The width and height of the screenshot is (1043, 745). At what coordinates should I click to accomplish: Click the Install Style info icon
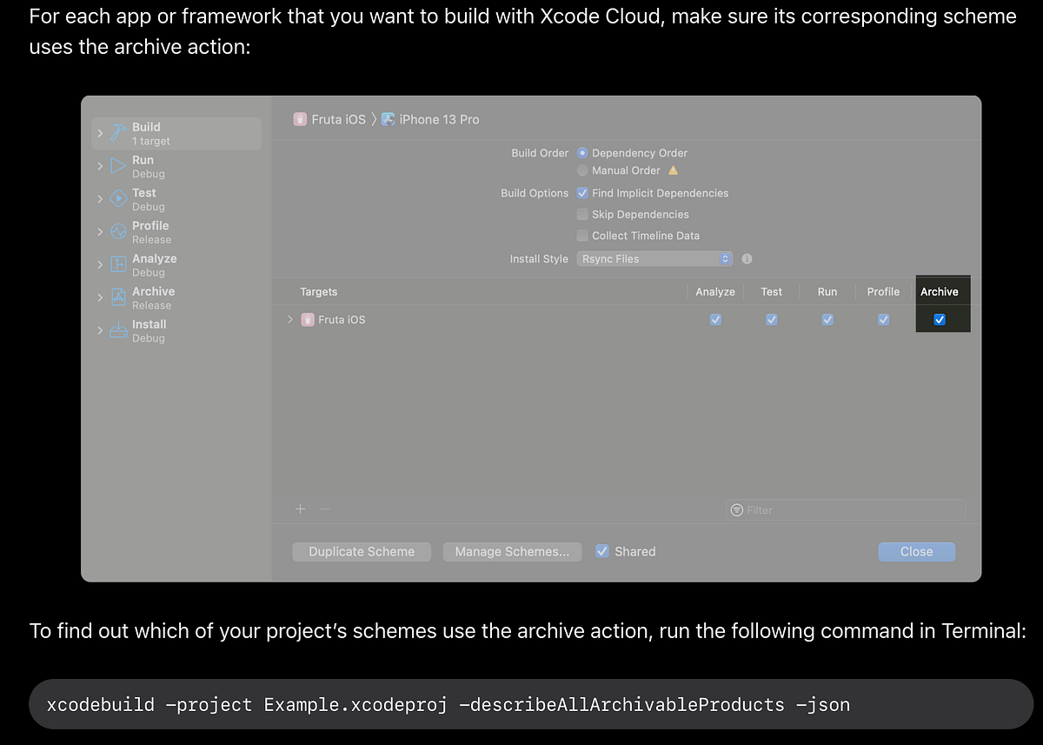747,258
